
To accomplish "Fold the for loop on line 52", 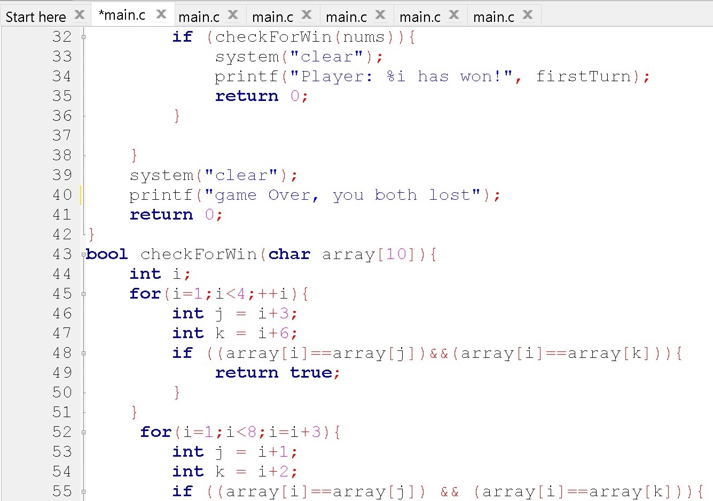I will pyautogui.click(x=83, y=432).
